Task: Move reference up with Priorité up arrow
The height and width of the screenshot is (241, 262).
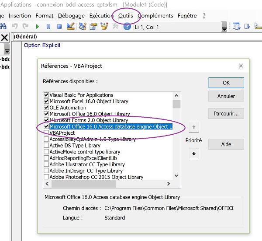Action: tap(194, 127)
